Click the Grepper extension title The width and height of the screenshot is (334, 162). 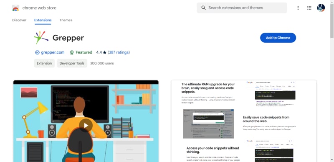pyautogui.click(x=68, y=38)
